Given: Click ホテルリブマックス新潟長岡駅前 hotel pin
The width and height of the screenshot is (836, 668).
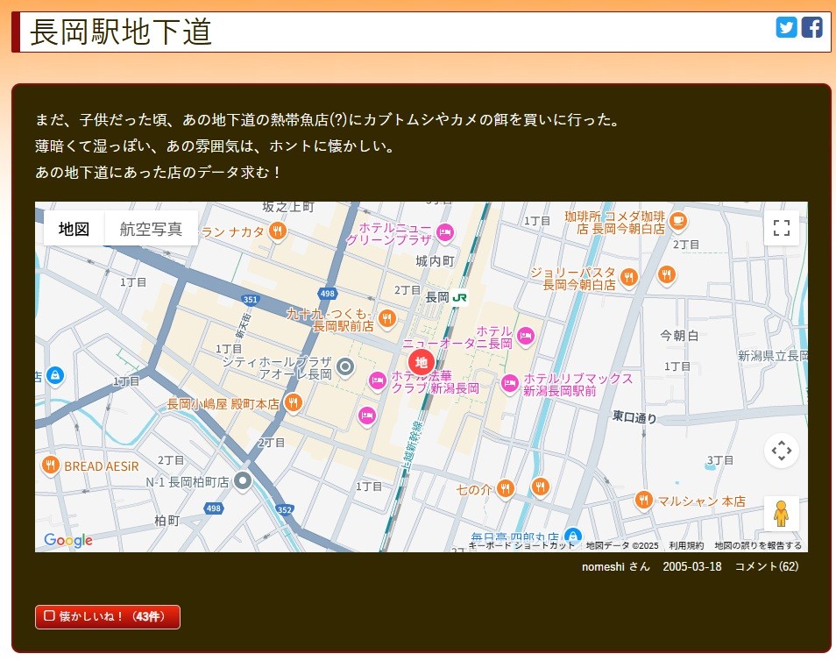Looking at the screenshot, I should pyautogui.click(x=510, y=384).
